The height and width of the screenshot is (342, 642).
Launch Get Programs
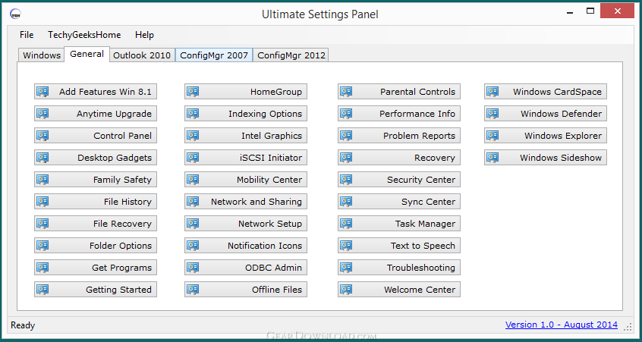(96, 268)
